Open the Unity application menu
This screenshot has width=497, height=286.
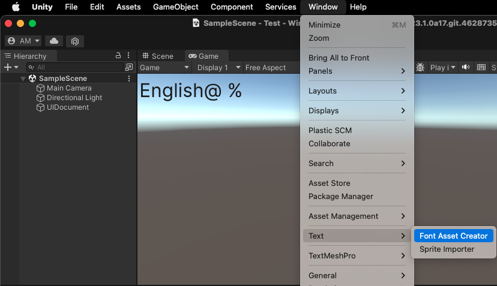coord(42,7)
